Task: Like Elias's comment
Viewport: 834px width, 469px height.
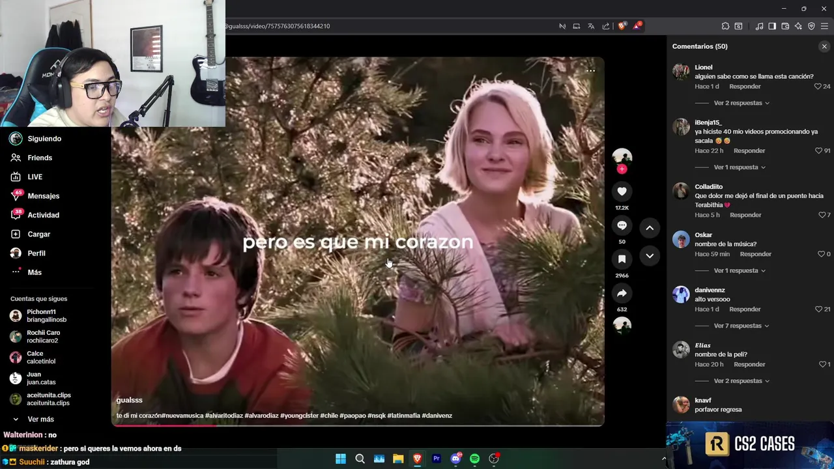Action: [821, 364]
